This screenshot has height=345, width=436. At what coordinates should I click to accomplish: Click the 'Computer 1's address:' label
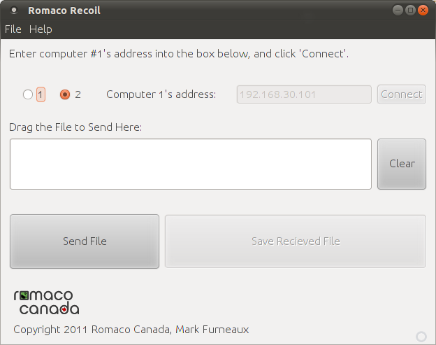pos(161,94)
